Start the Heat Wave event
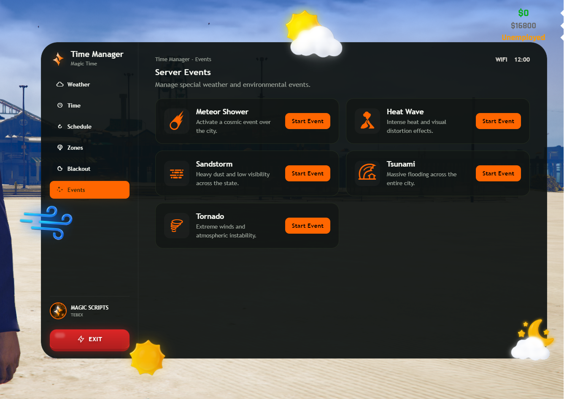564x399 pixels. click(x=498, y=121)
